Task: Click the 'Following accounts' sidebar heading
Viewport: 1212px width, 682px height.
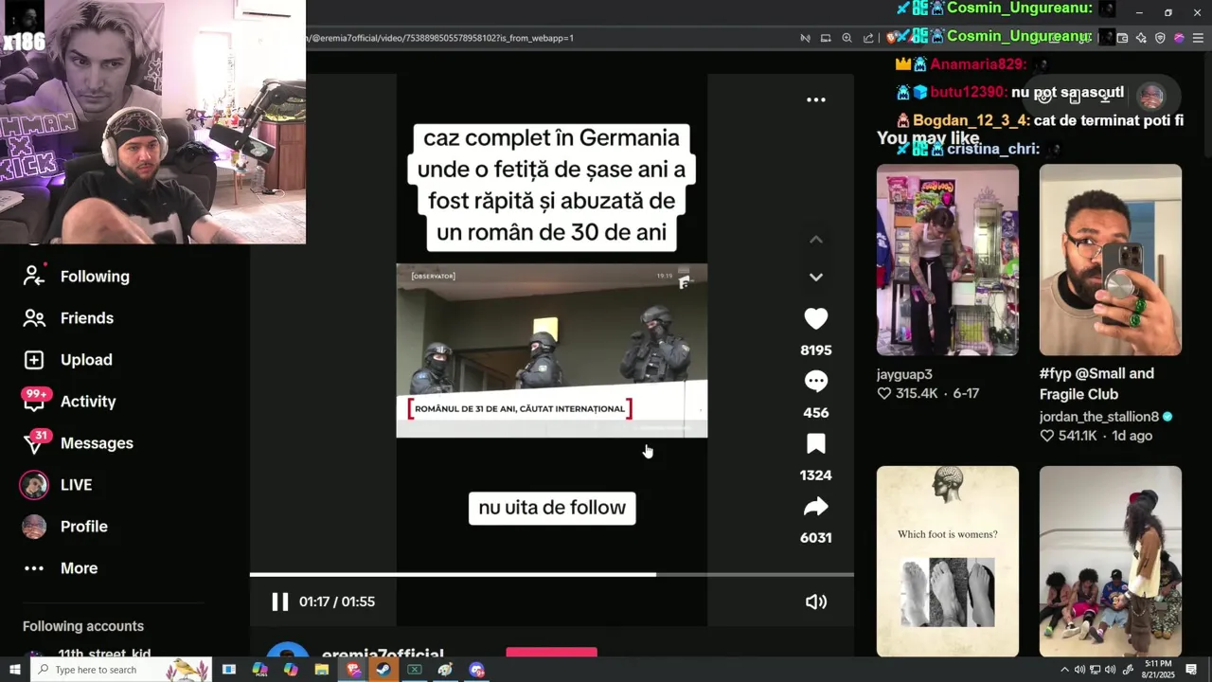Action: tap(83, 626)
